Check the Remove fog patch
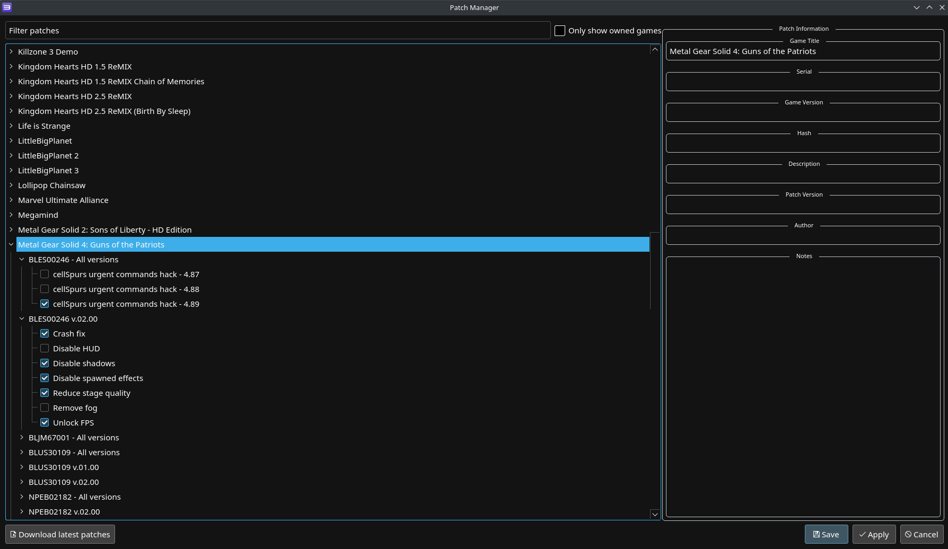The image size is (948, 549). (x=45, y=408)
